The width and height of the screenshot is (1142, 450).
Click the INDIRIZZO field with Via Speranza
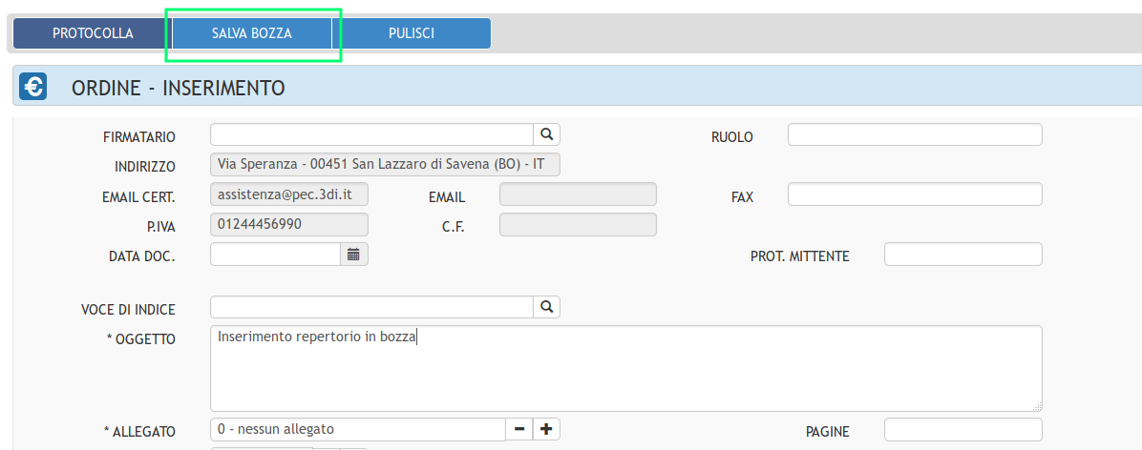tap(385, 165)
